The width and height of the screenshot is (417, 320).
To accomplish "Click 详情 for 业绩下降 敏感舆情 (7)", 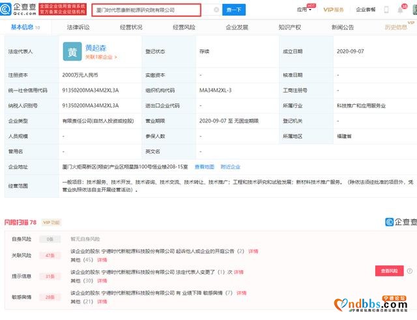I will pos(242,293).
